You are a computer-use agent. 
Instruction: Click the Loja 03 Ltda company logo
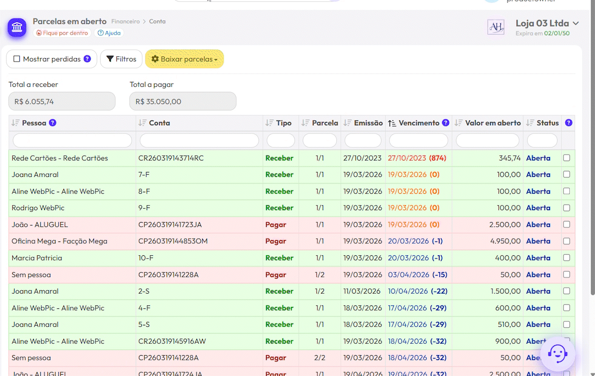coord(496,27)
